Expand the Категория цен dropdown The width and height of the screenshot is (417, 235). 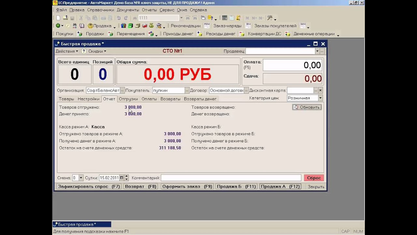coord(320,98)
